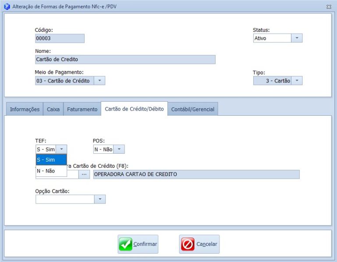Click the OPERADORA CARTAO DE CREDITO field
This screenshot has height=262, width=337.
click(196, 174)
